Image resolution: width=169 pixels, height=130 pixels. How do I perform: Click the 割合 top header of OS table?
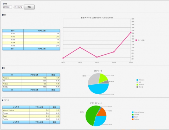[x=53, y=75]
